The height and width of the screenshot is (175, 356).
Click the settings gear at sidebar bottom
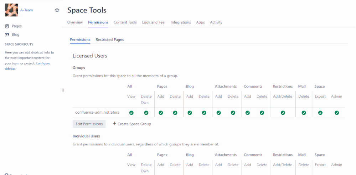[x=7, y=174]
